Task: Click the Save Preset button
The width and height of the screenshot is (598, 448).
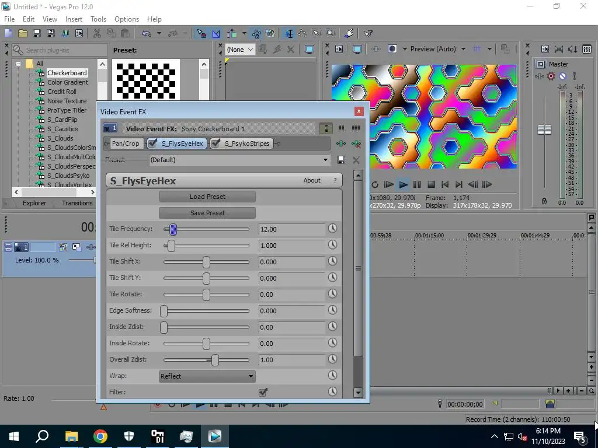Action: pos(207,213)
